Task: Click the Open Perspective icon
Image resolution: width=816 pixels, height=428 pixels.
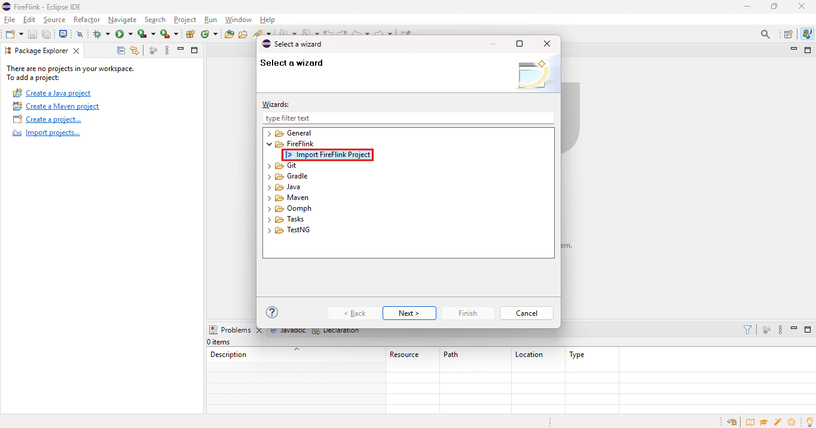Action: pyautogui.click(x=788, y=35)
